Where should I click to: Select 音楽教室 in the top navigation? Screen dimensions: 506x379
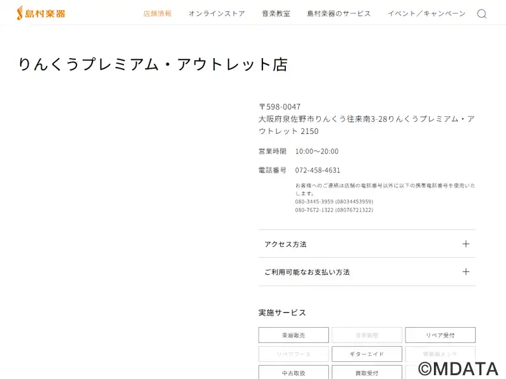click(x=276, y=13)
